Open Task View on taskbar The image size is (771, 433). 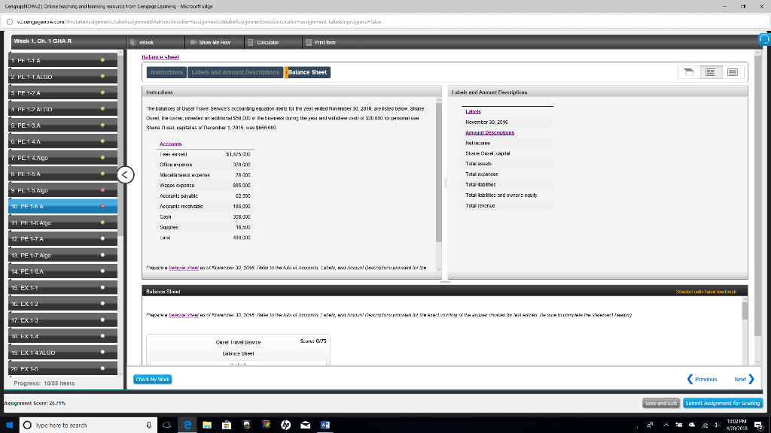166,425
